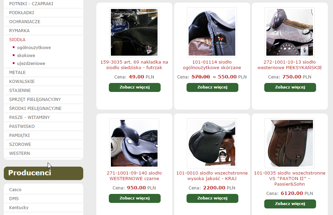Image resolution: width=333 pixels, height=215 pixels.
Task: Collapse the SIODŁA category
Action: (x=17, y=39)
